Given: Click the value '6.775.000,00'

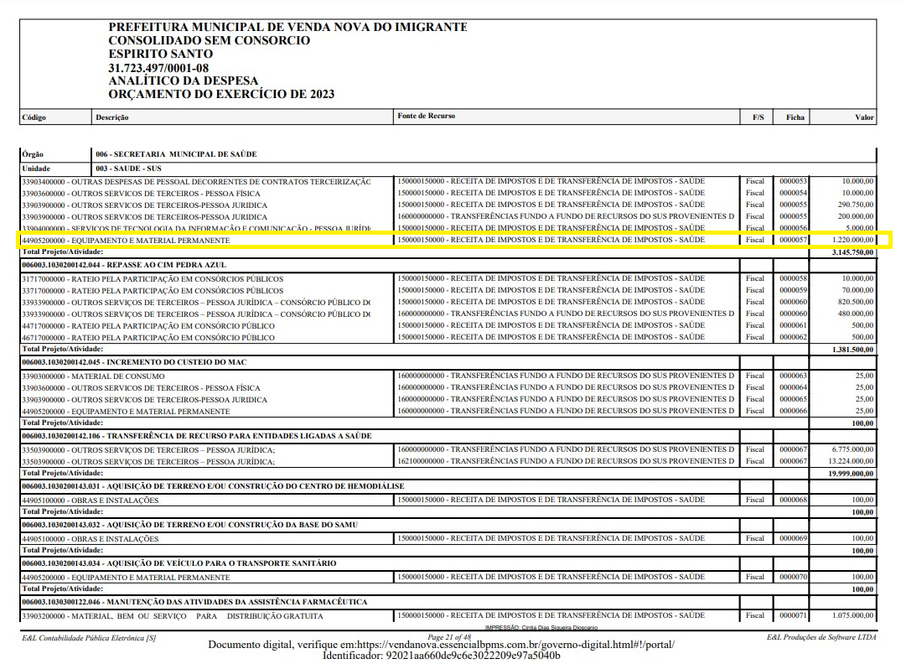Looking at the screenshot, I should 852,449.
